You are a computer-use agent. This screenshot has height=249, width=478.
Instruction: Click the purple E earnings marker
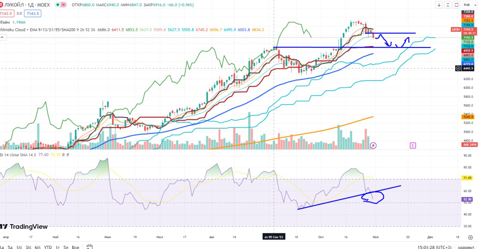point(413,145)
